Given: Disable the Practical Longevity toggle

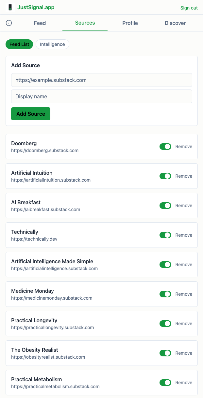Looking at the screenshot, I should (165, 324).
